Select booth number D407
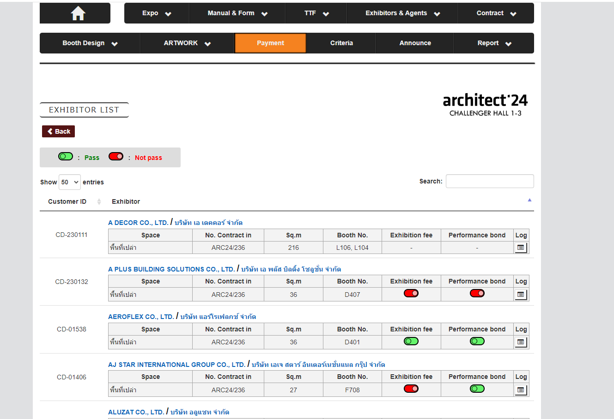Image resolution: width=614 pixels, height=419 pixels. coord(353,295)
